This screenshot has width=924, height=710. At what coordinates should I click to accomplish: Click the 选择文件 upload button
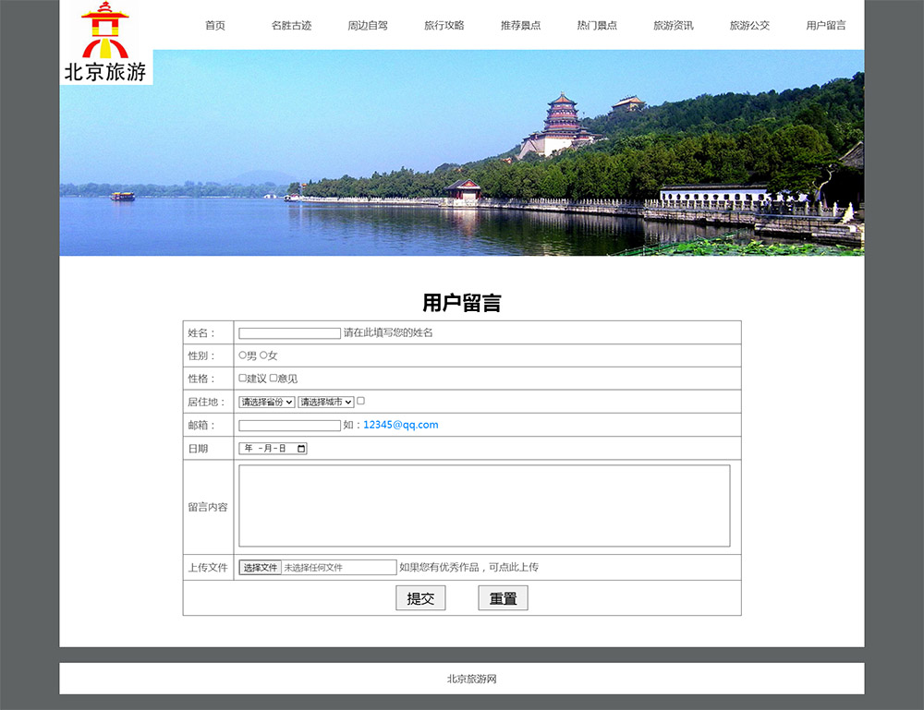(261, 568)
